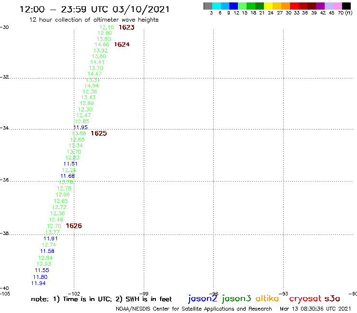Viewport: 357px width, 313px height.
Task: Click the 12.84 wave height value
Action: tap(45, 258)
